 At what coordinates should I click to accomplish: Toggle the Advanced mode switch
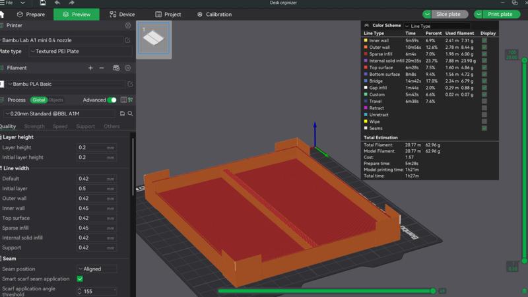(112, 100)
